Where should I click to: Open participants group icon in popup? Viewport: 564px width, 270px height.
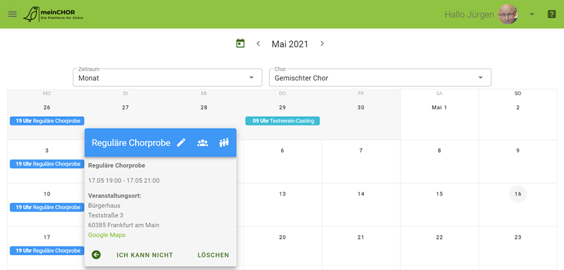[x=203, y=143]
